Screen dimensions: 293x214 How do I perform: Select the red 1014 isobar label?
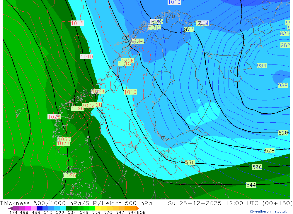pos(137,41)
